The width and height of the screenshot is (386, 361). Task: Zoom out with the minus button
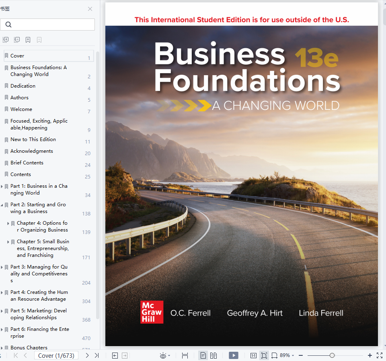(301, 356)
